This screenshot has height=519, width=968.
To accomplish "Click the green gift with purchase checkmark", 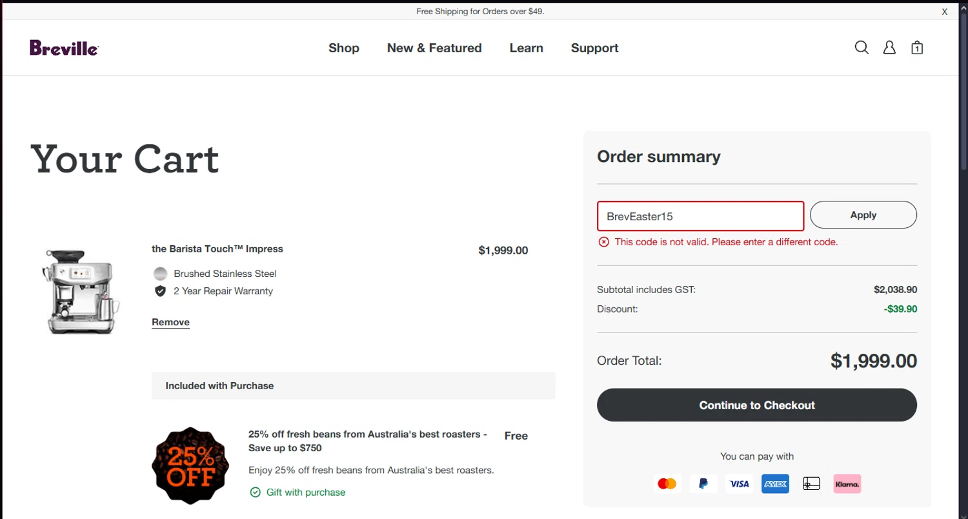I will [256, 493].
